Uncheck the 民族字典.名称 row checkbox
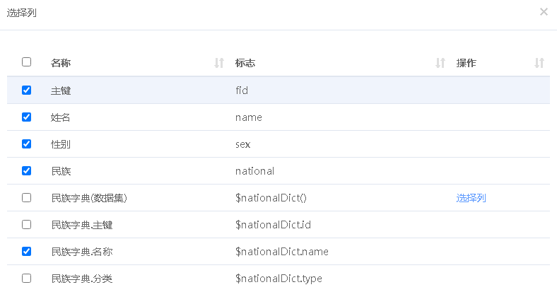This screenshot has width=557, height=292. pyautogui.click(x=27, y=252)
